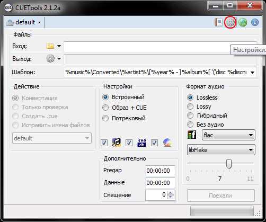
Task: Select the Создать .cue radio button
Action: [15, 116]
